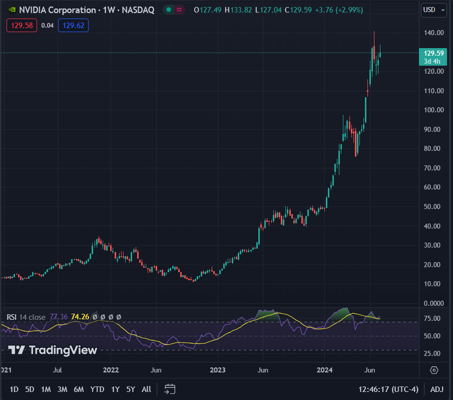
Task: Click the 3d 4h bar countdown label
Action: 432,61
